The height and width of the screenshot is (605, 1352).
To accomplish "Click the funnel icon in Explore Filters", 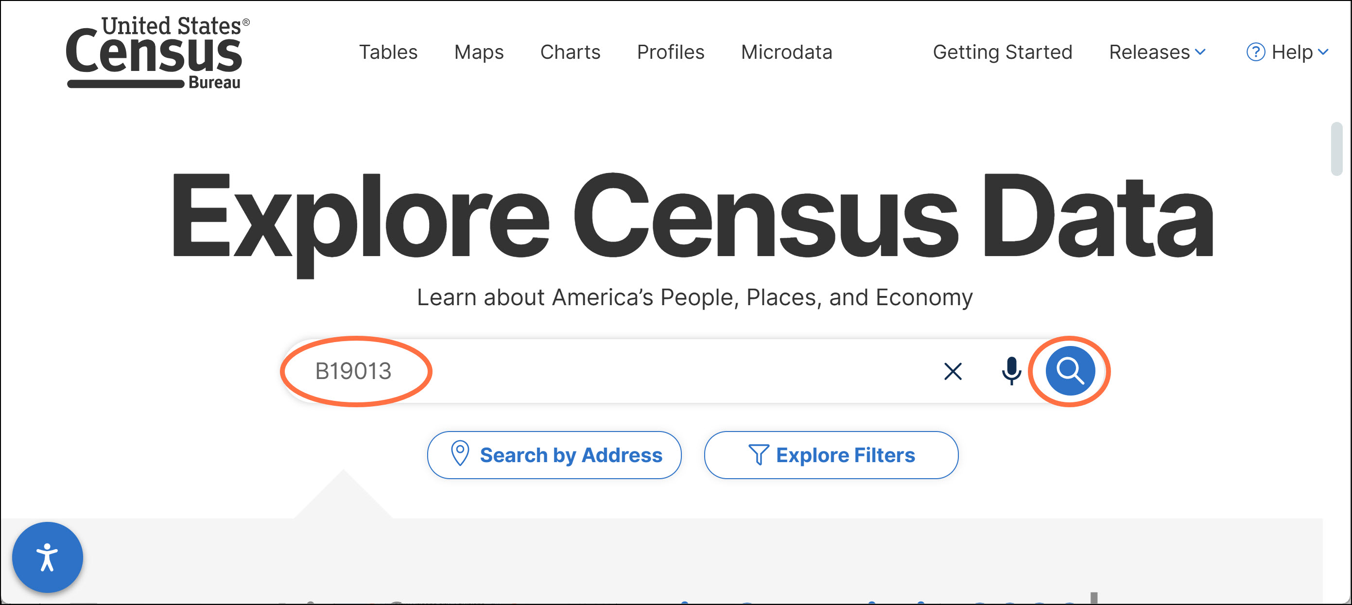I will coord(759,454).
